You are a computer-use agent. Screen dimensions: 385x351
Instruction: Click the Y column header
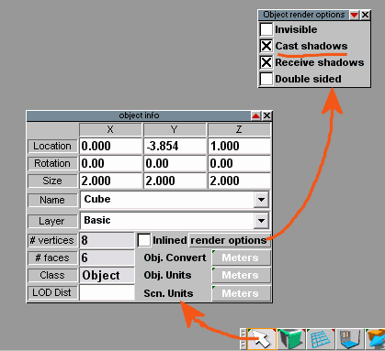click(x=175, y=129)
